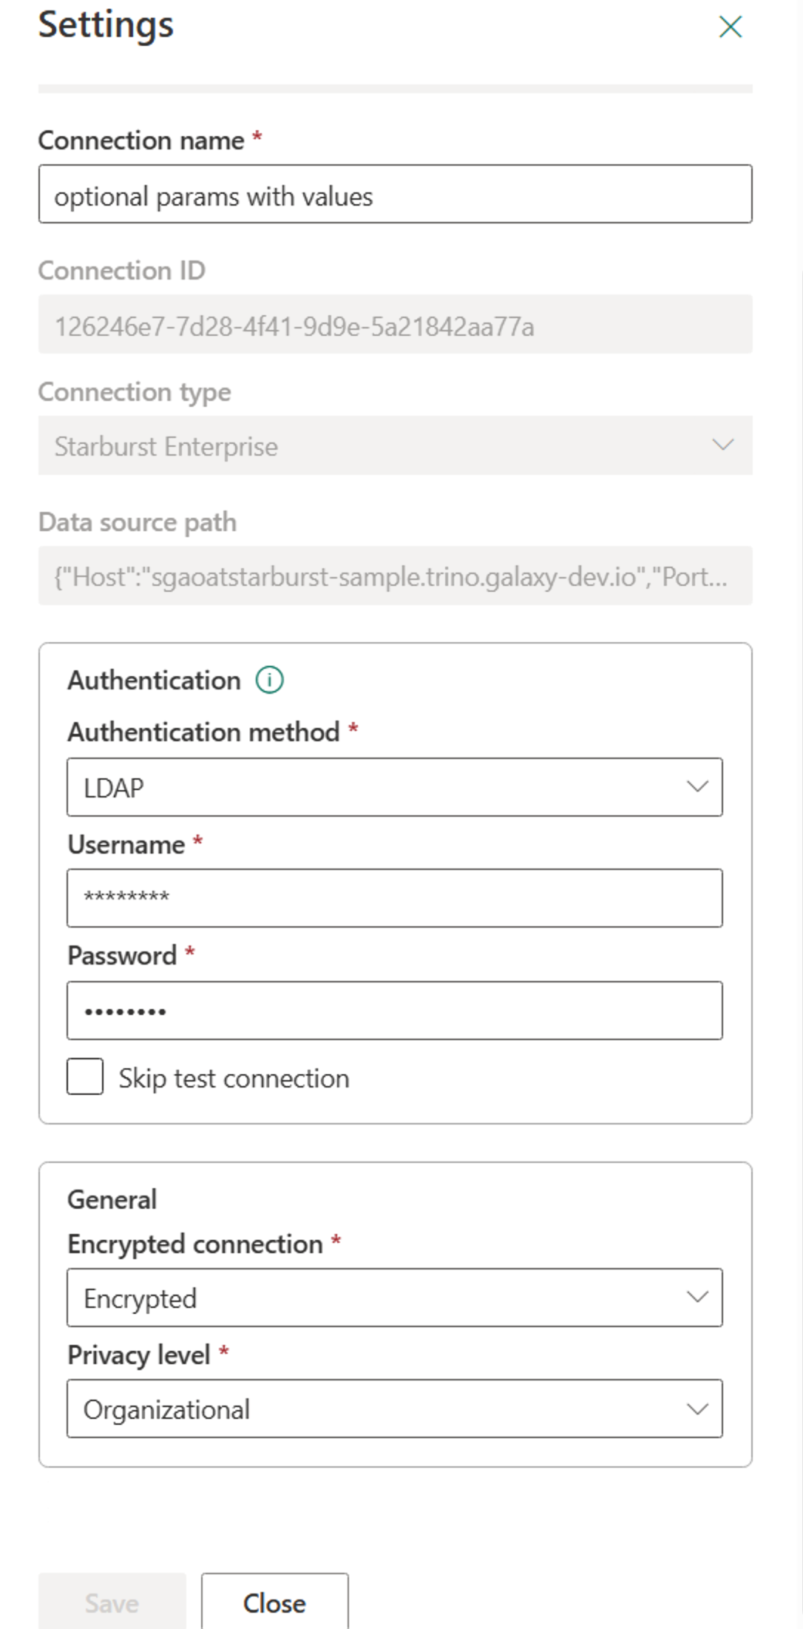Image resolution: width=803 pixels, height=1629 pixels.
Task: Click the General section heading
Action: [x=112, y=1199]
